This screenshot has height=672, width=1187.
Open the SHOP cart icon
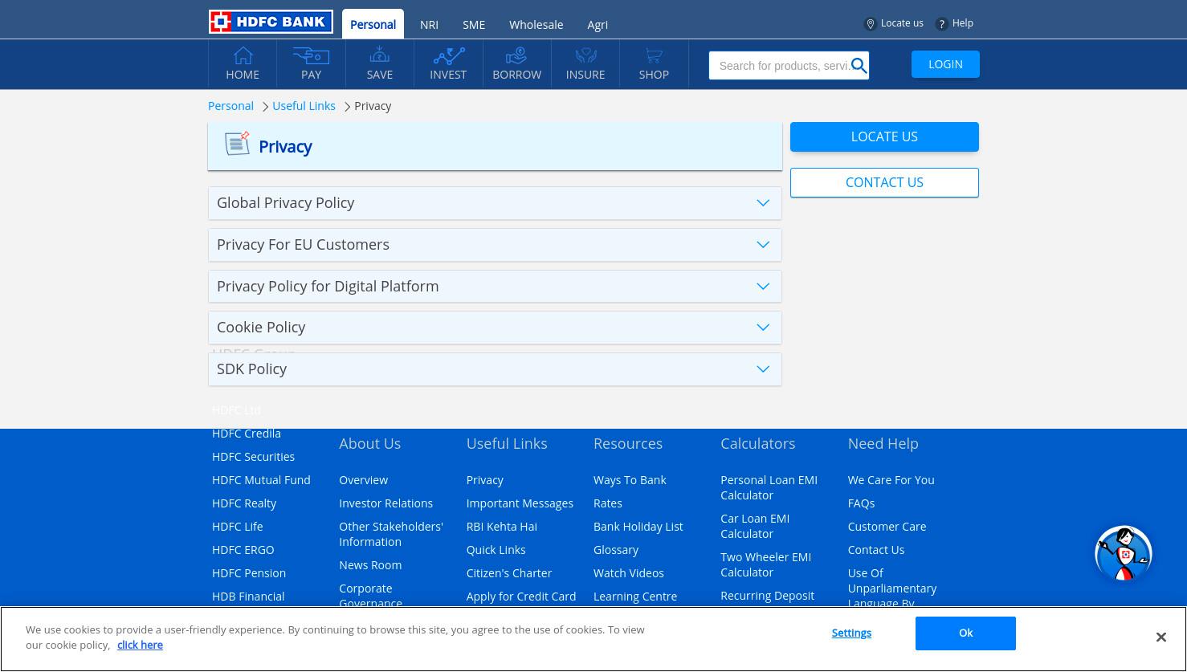(654, 55)
